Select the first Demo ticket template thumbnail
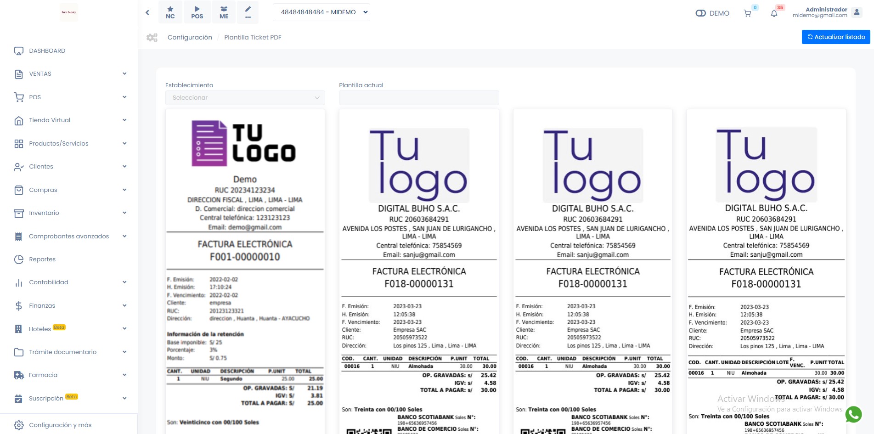874x434 pixels. point(245,271)
